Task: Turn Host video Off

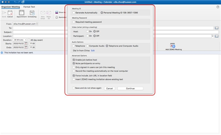Action: click(95, 31)
